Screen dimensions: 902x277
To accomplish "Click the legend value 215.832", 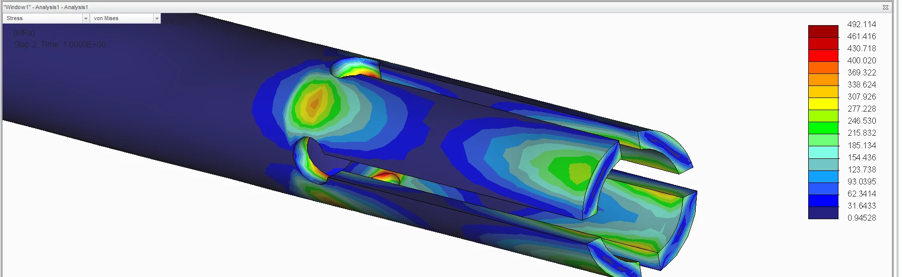I will click(x=861, y=133).
